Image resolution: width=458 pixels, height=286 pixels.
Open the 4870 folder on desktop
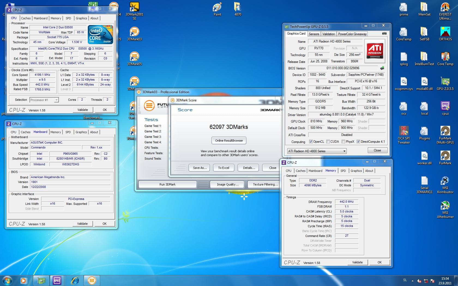click(238, 10)
